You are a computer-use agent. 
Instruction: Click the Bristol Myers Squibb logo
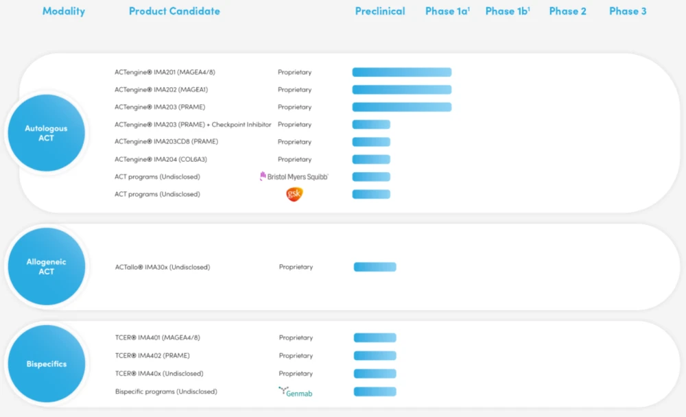click(x=294, y=176)
